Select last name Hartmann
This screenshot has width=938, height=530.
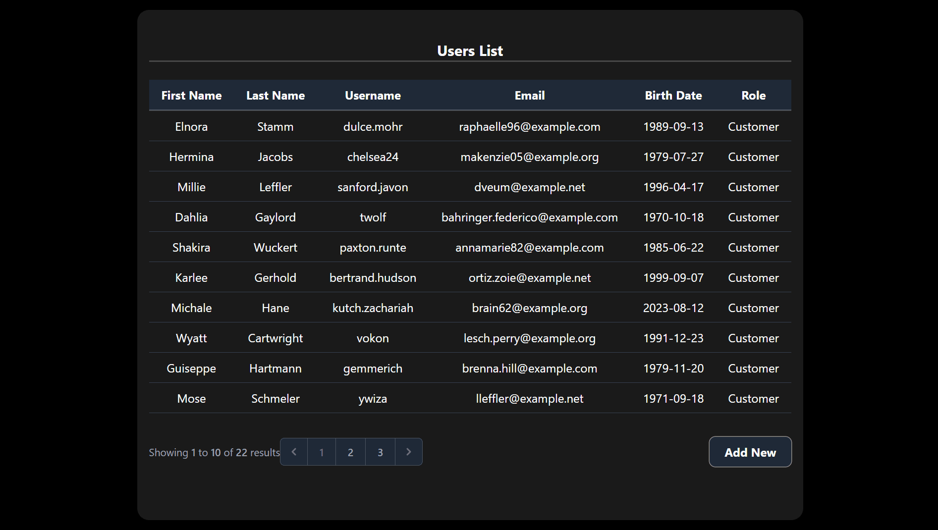pos(276,369)
